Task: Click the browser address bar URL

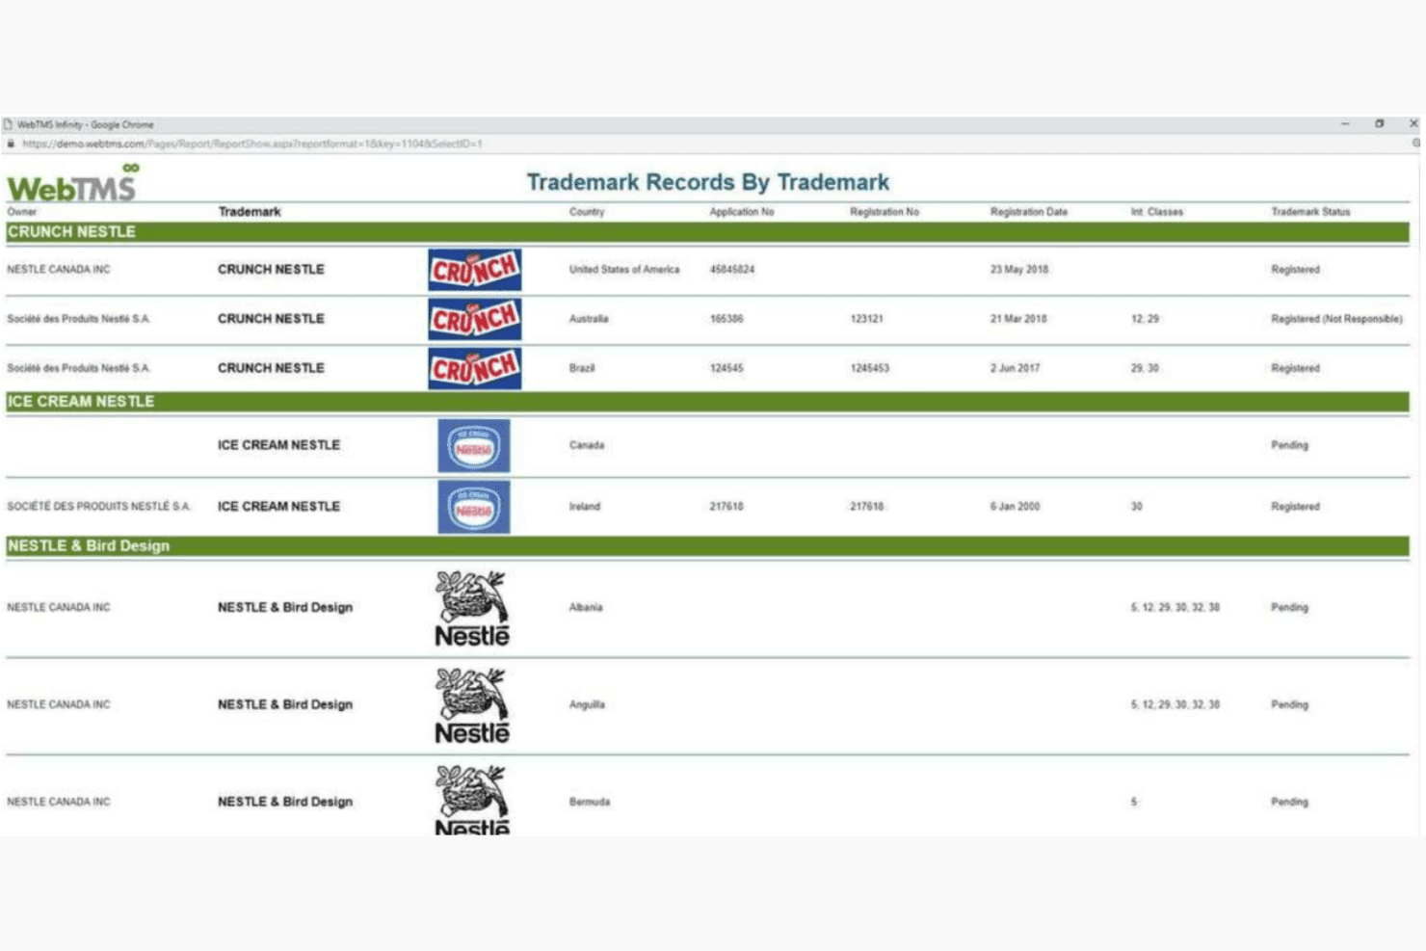Action: 252,144
